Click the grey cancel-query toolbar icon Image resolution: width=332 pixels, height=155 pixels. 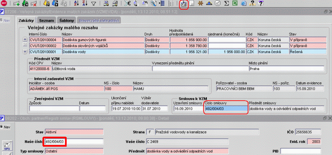63,3
